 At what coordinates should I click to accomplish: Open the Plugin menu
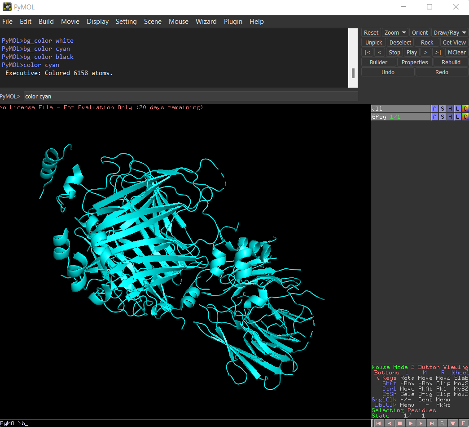233,21
